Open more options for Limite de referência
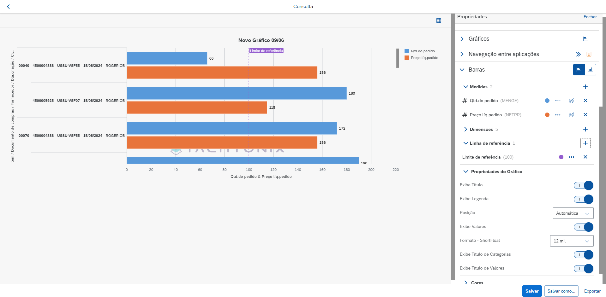Image resolution: width=606 pixels, height=297 pixels. pos(571,157)
